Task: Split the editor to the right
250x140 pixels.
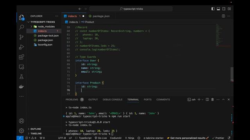Action: pyautogui.click(x=223, y=16)
